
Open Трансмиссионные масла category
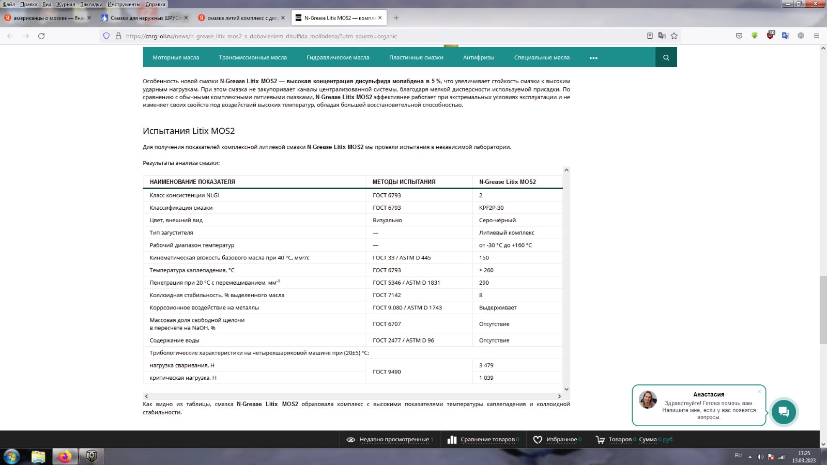(253, 57)
